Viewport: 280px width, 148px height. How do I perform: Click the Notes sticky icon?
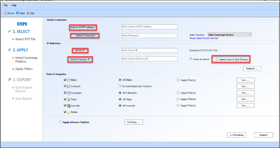click(69, 112)
